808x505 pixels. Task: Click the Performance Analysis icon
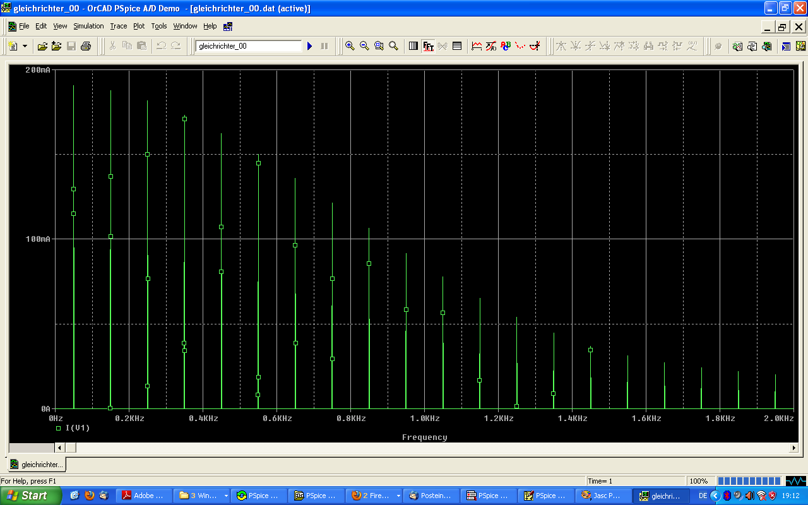click(x=443, y=46)
